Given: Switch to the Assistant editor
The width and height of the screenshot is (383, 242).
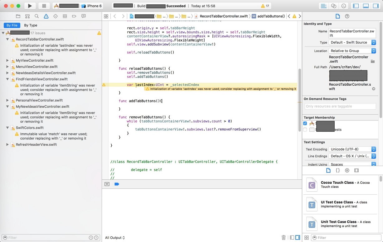Looking at the screenshot, I should coord(333,6).
